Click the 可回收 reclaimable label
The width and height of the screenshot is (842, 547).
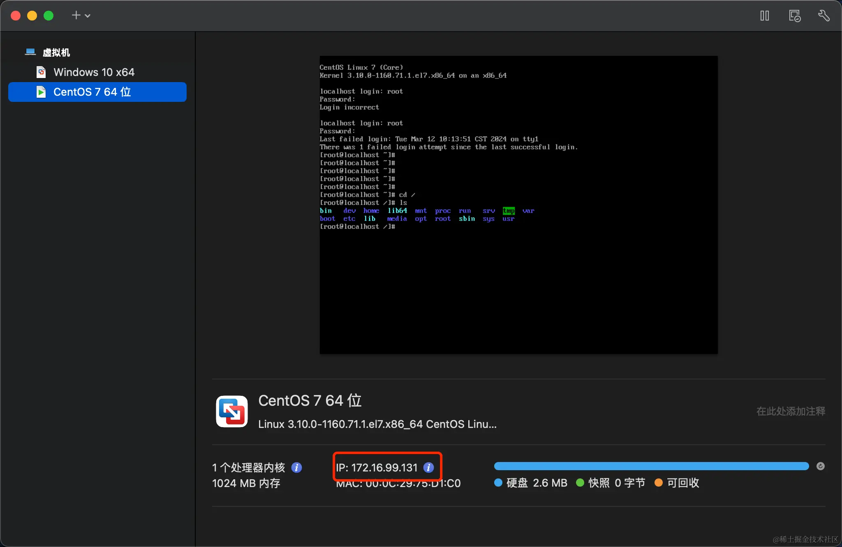pyautogui.click(x=682, y=483)
